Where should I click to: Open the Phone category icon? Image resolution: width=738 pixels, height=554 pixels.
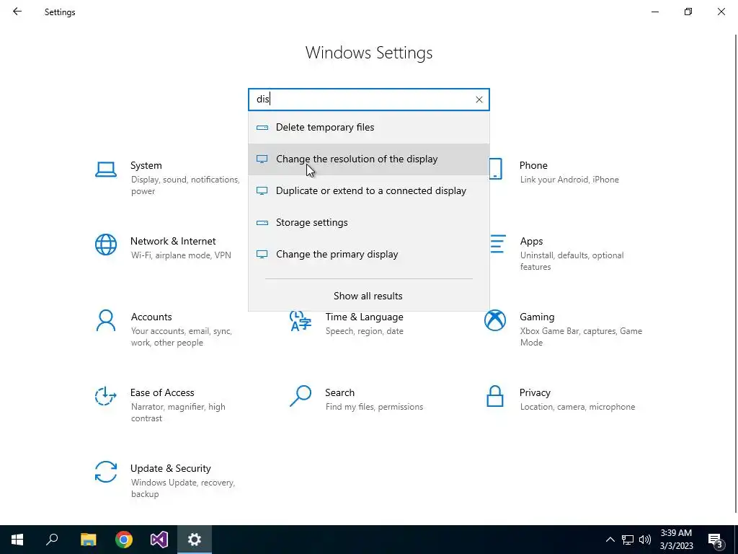pos(495,169)
